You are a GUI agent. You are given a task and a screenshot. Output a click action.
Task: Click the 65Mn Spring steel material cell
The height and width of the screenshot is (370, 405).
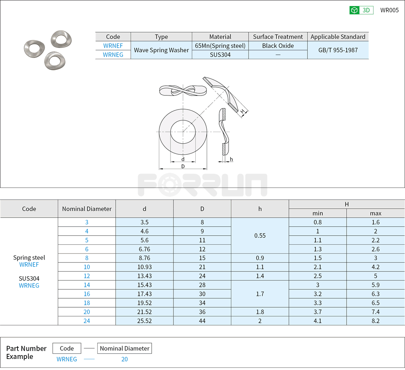click(x=220, y=46)
